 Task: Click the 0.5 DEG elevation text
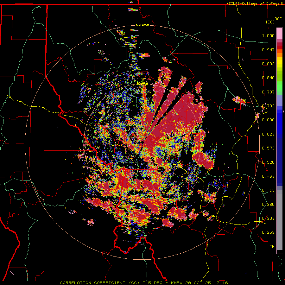click(152, 283)
